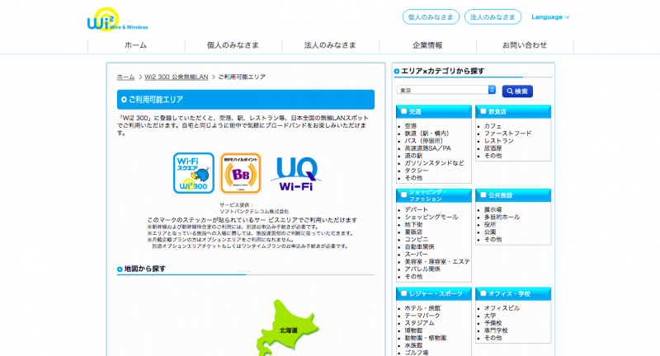Click the ホーム breadcrumb link
Screen dimensions: 660x356
point(125,77)
